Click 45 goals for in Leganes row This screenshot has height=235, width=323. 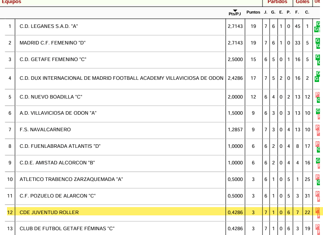click(298, 26)
